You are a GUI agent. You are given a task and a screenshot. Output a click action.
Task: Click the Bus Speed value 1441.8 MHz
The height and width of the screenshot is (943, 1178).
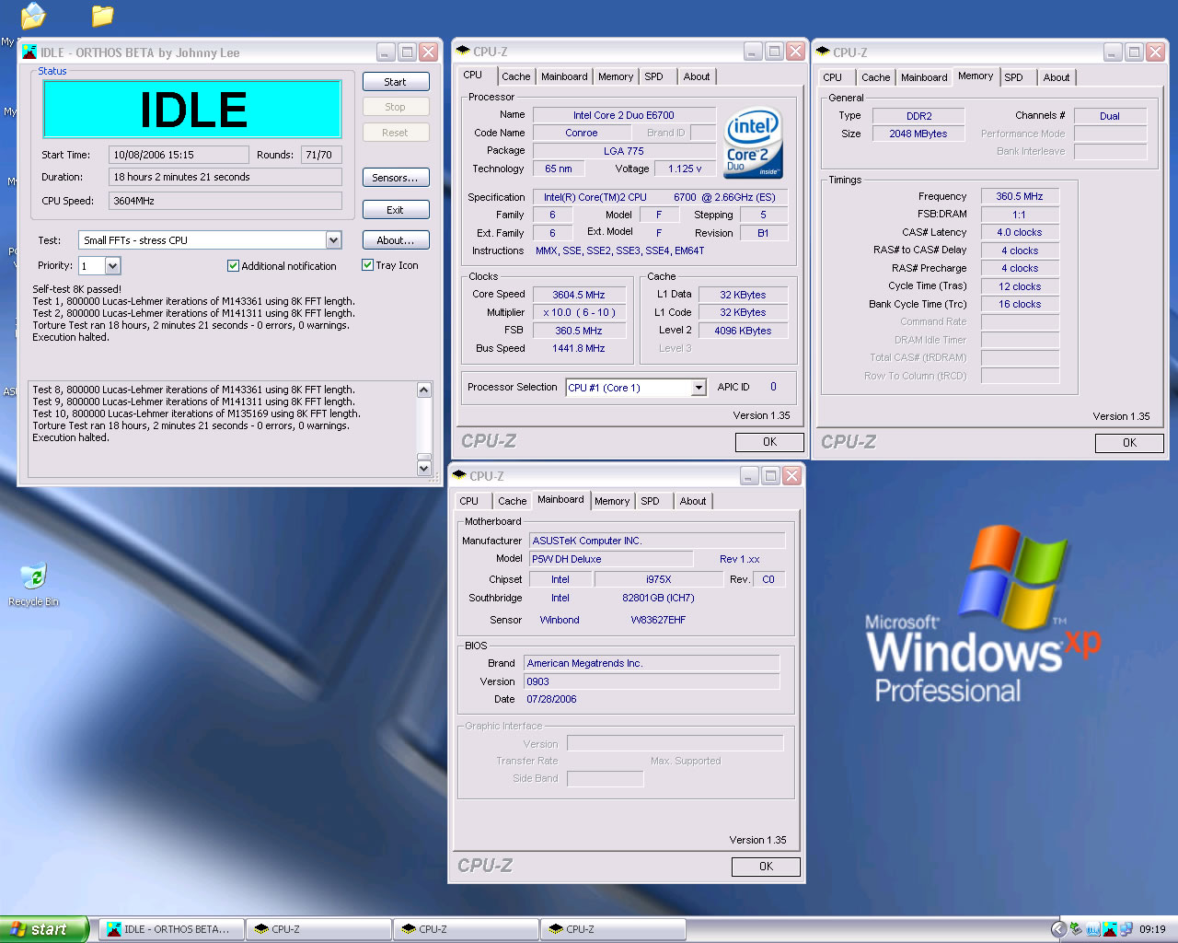[x=579, y=348]
